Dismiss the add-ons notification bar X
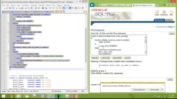This screenshot has height=99, width=177. (163, 85)
